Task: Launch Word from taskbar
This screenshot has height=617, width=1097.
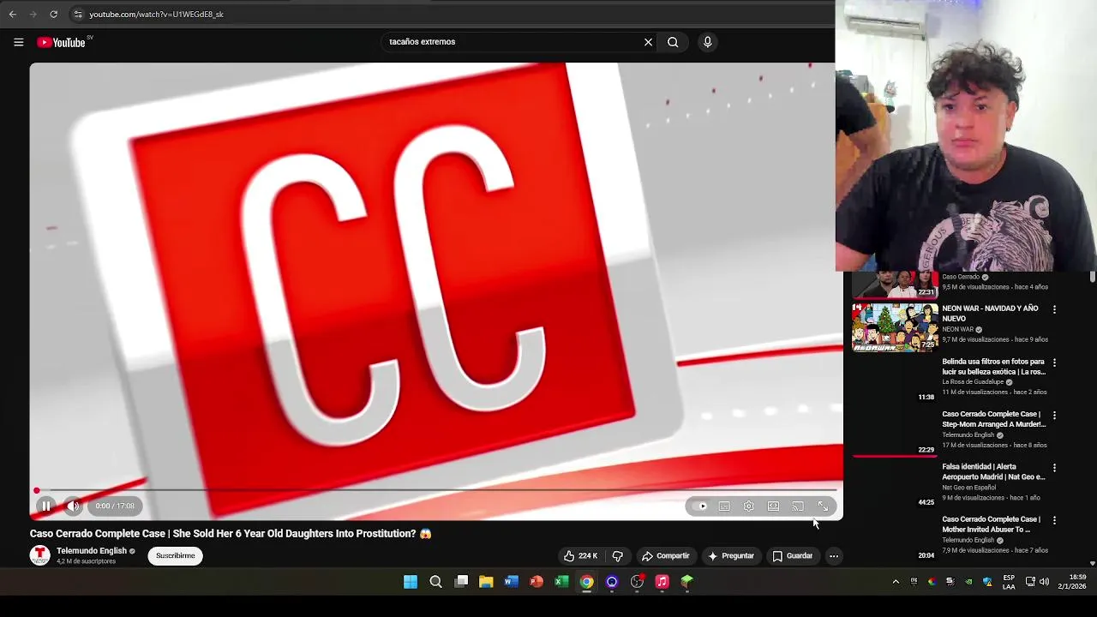Action: [x=511, y=582]
